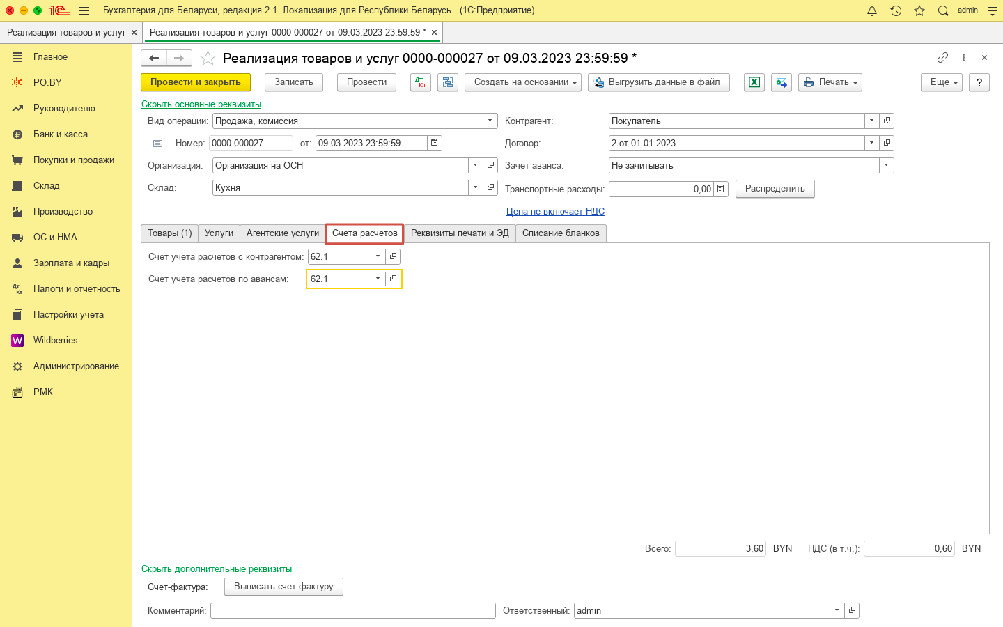Click the calendar icon in date field
Screen dimensions: 1003x627
click(435, 143)
